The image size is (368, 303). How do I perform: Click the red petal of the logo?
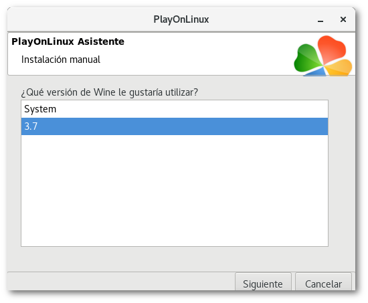[331, 49]
